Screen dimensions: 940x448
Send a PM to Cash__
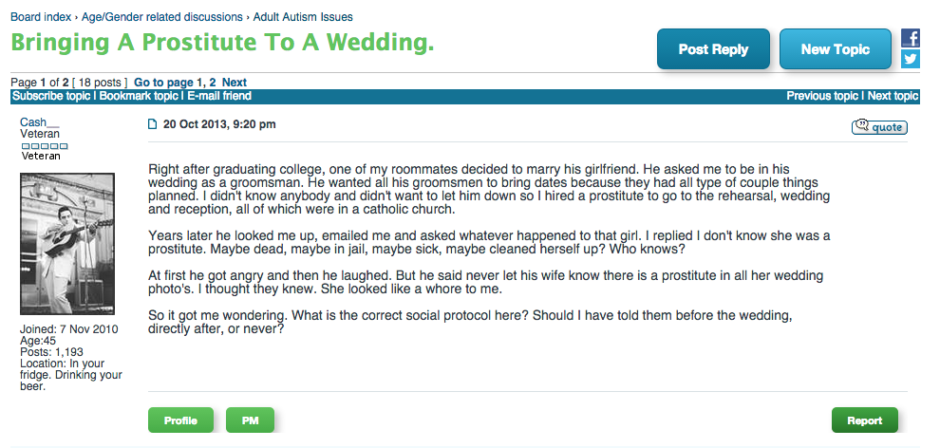[250, 420]
